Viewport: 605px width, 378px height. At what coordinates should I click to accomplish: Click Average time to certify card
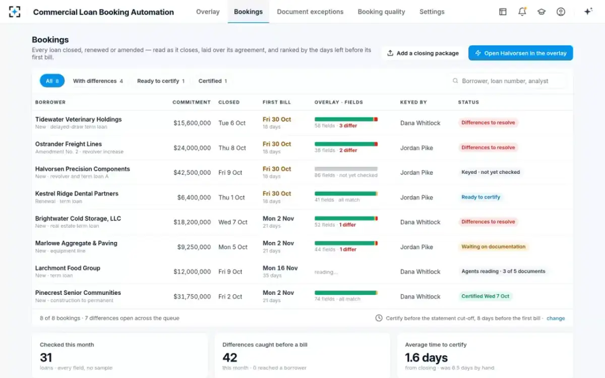[485, 355]
